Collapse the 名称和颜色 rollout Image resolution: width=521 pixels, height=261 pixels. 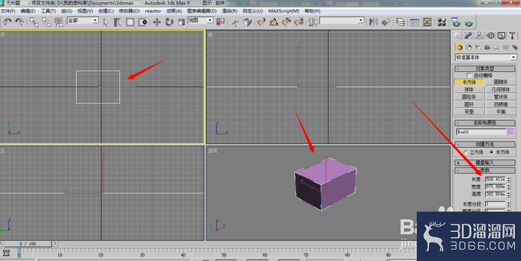tap(485, 123)
